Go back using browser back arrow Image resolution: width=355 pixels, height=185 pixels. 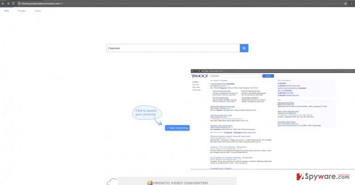[x=3, y=4]
